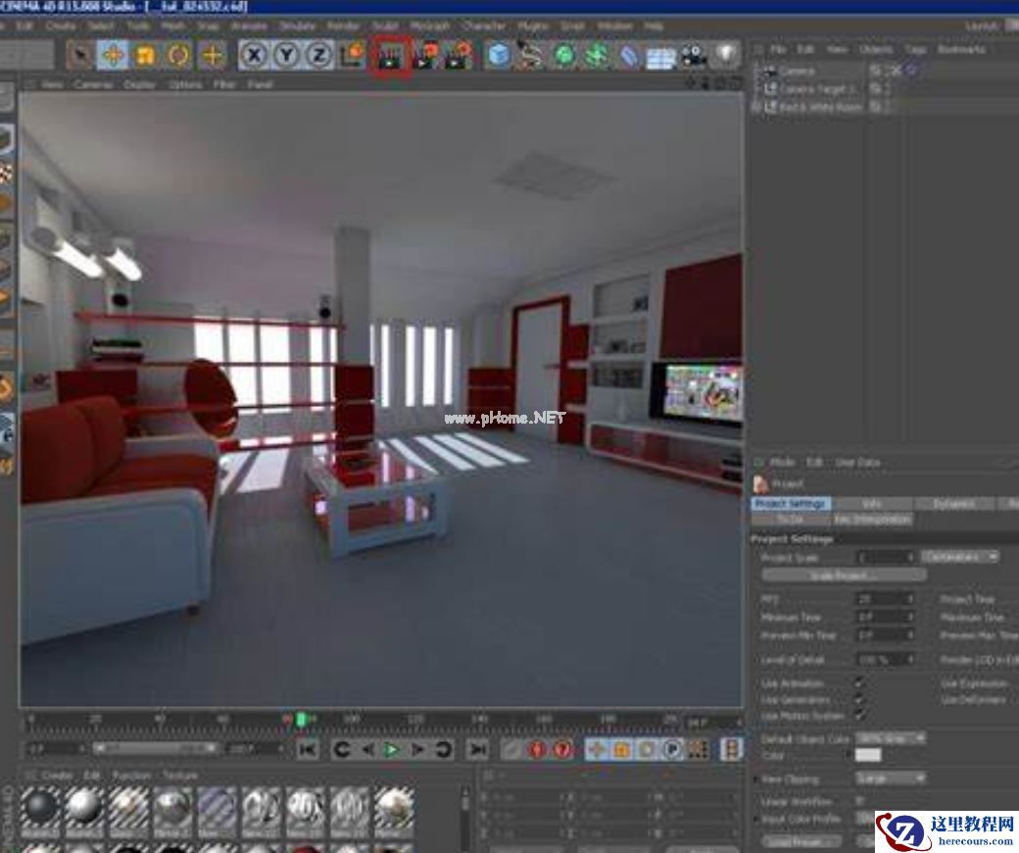Open the Render menu
Screen dimensions: 1019x853
343,26
